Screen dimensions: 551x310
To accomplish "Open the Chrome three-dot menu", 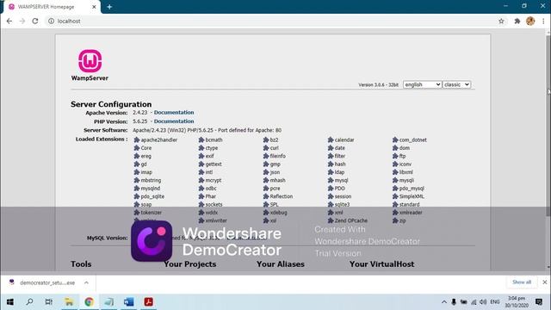I will pyautogui.click(x=543, y=21).
